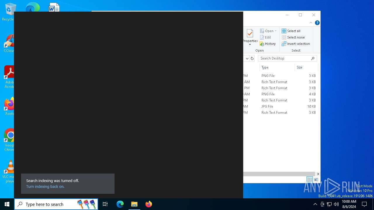This screenshot has width=374, height=210.
Task: Show hidden system tray icons
Action: [x=315, y=204]
